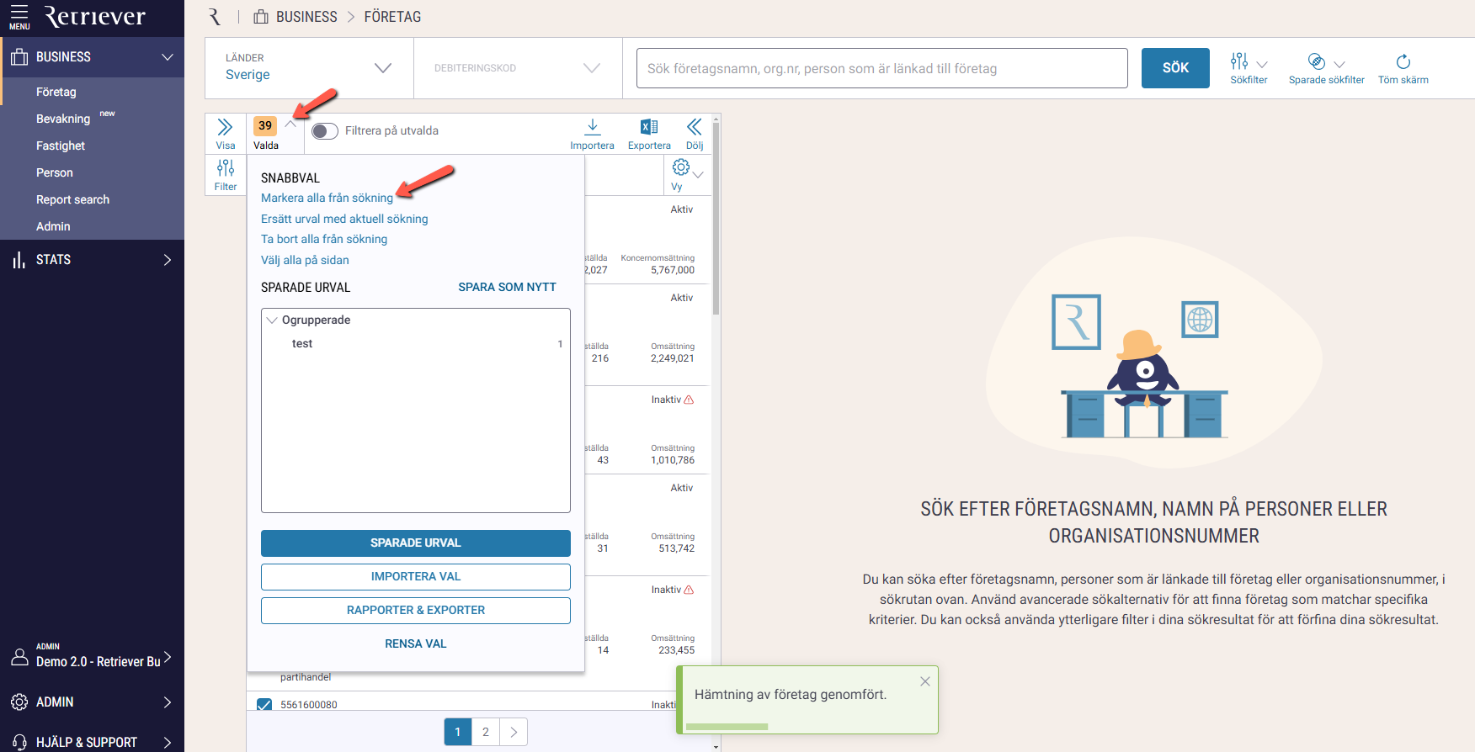Click SPARA SOM NYTT
The image size is (1475, 752).
click(507, 287)
